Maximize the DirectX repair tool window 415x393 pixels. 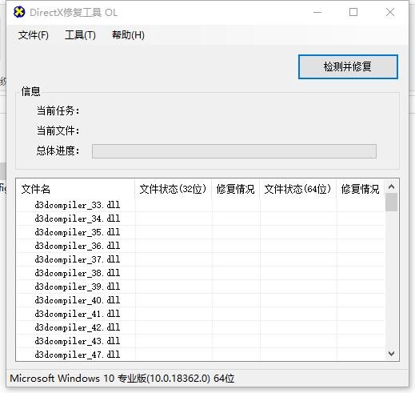tap(353, 12)
